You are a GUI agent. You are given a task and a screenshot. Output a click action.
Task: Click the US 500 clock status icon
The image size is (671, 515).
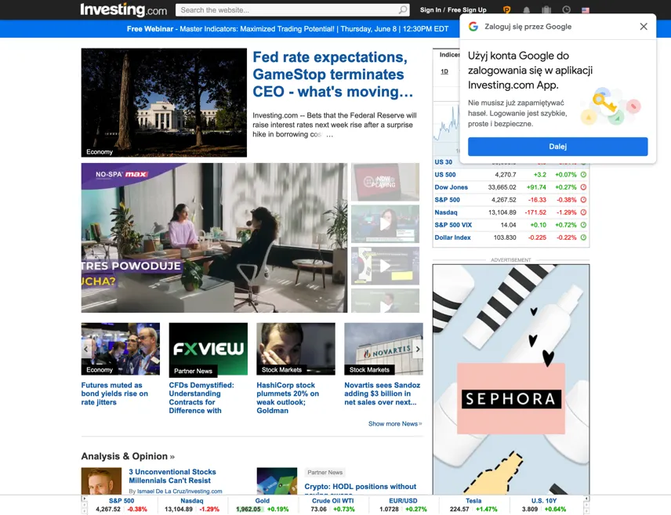(x=583, y=175)
